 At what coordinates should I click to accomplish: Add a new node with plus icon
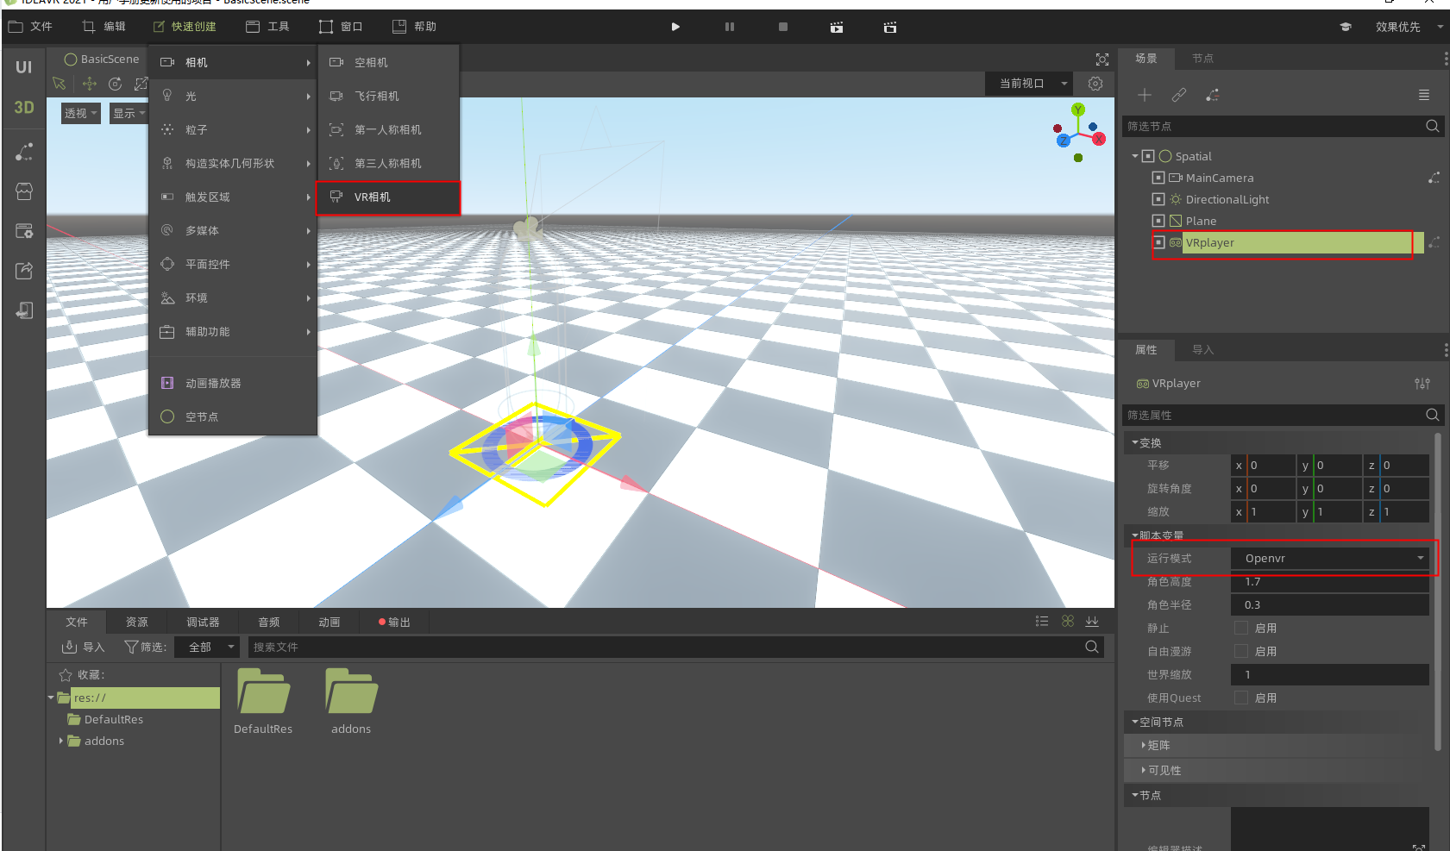coord(1145,95)
